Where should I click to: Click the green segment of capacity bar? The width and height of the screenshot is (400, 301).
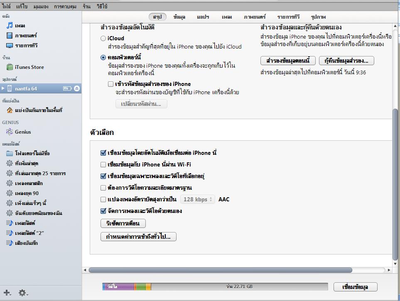point(141,286)
